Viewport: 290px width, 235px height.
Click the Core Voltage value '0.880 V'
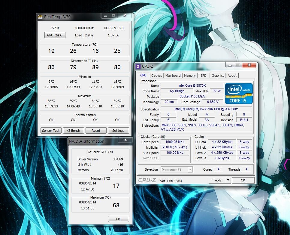pos(213,102)
